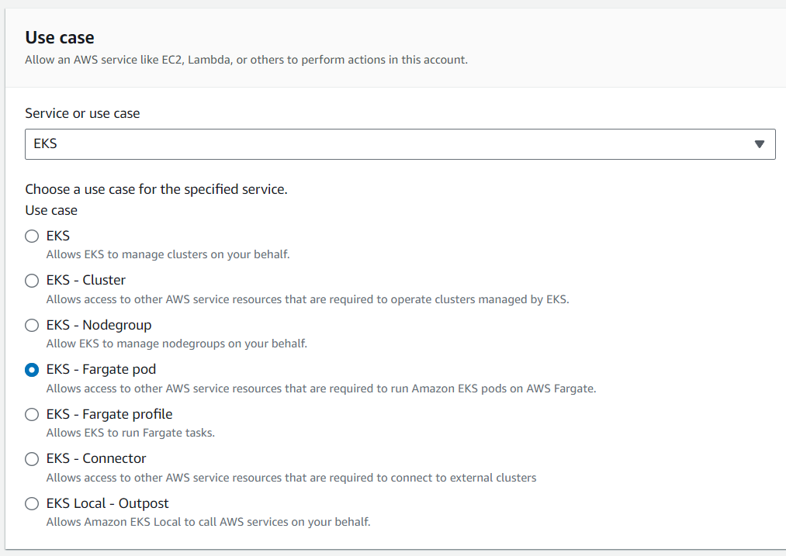Screen dimensions: 786x556
Task: Choose the EKS - Nodegroup radio option
Action: 32,325
